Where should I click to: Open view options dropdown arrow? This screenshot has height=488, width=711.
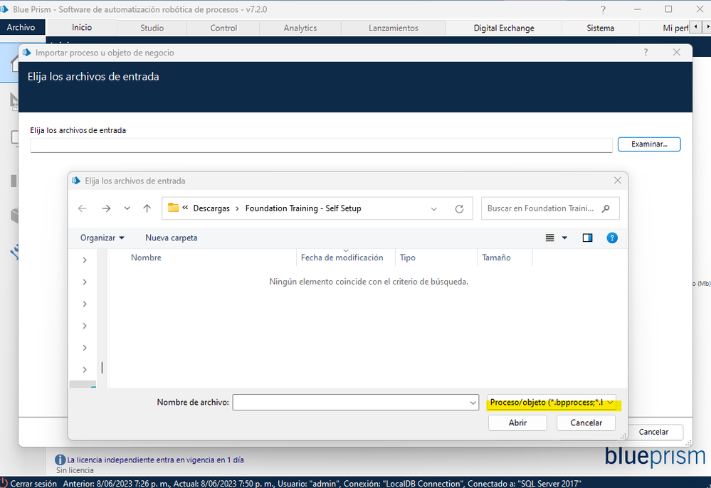564,238
